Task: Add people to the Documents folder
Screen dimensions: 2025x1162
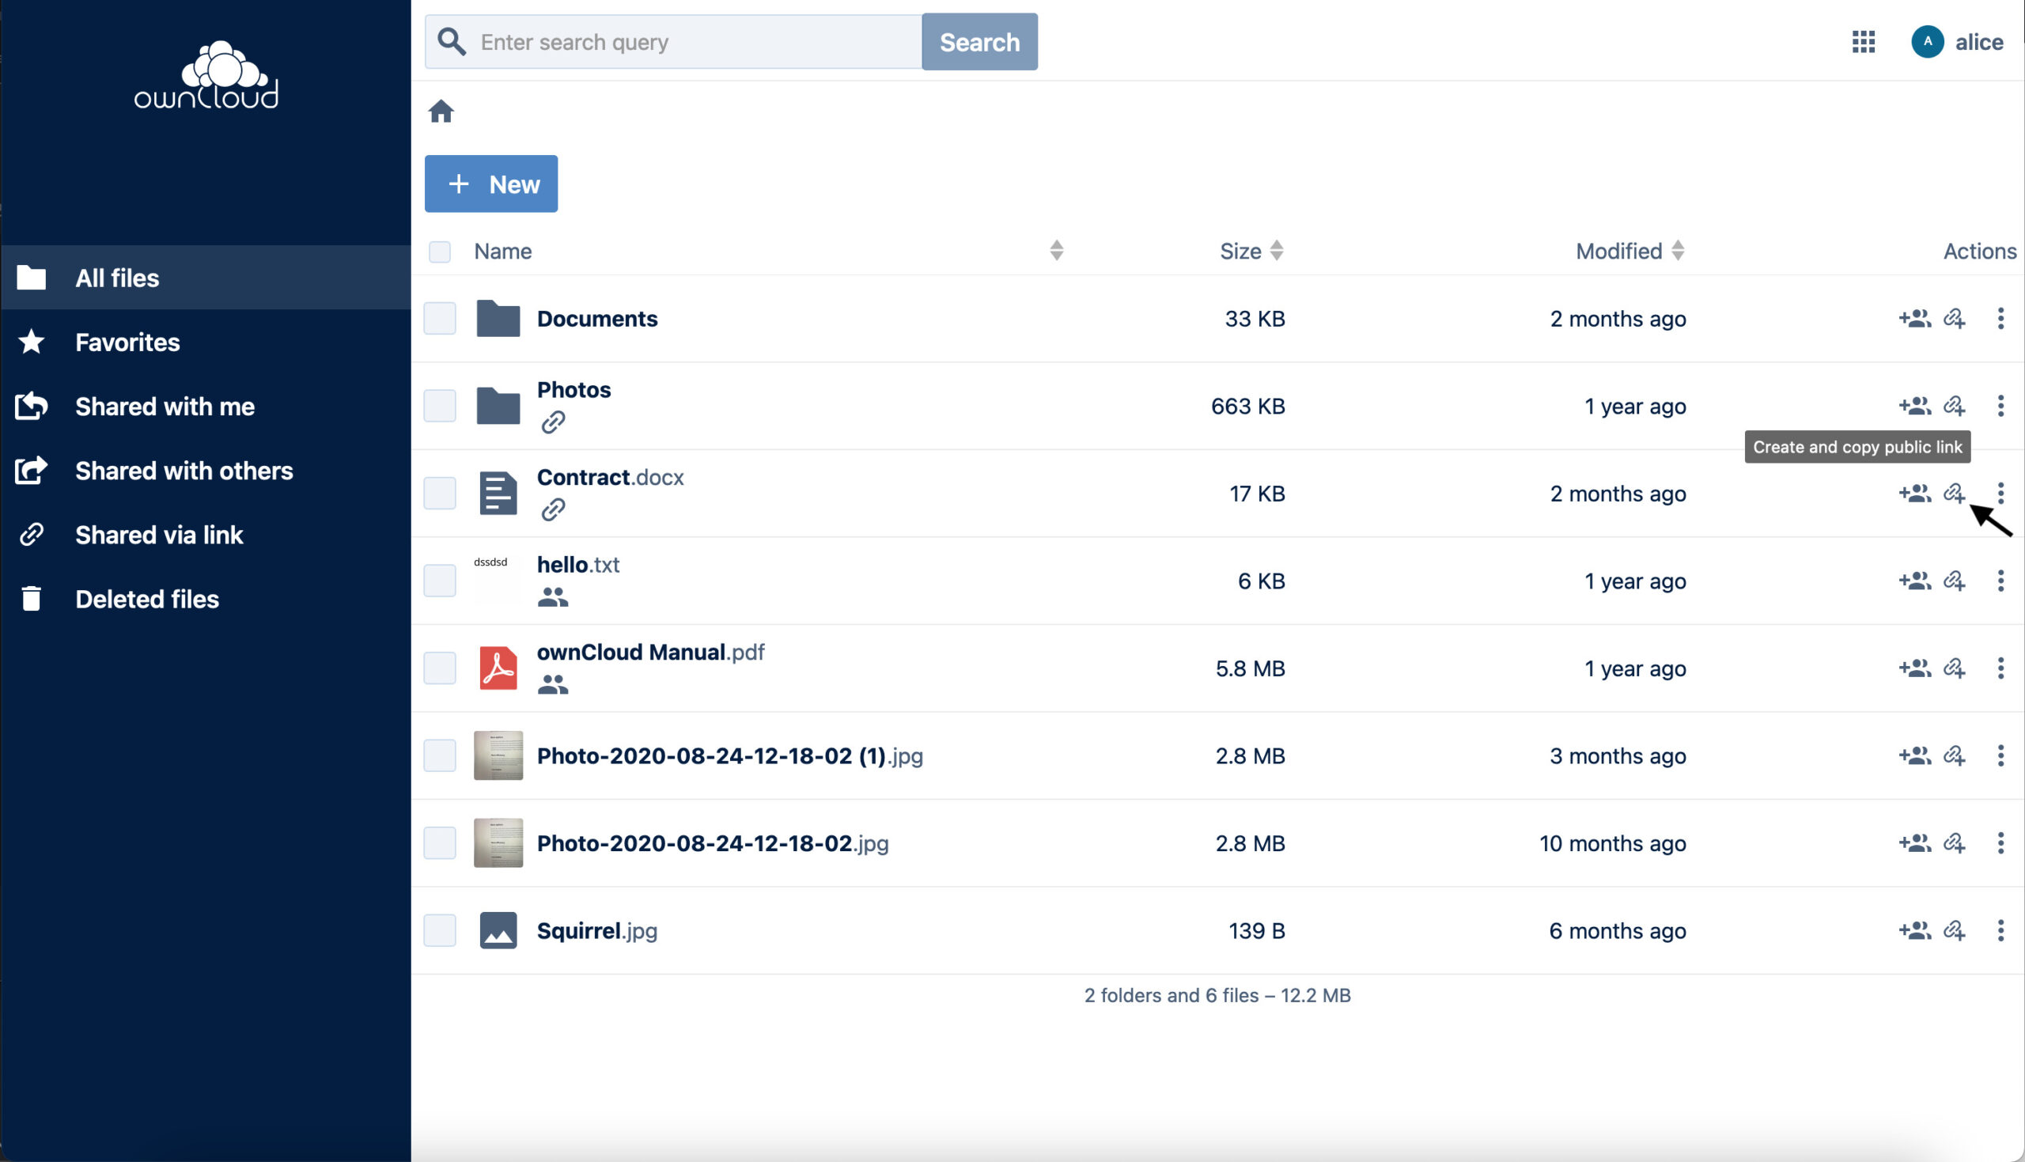Action: (x=1914, y=319)
